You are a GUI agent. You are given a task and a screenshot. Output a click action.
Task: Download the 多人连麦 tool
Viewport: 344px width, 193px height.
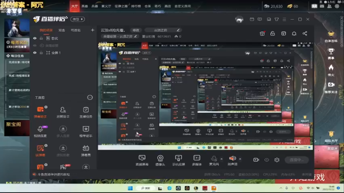(x=63, y=132)
